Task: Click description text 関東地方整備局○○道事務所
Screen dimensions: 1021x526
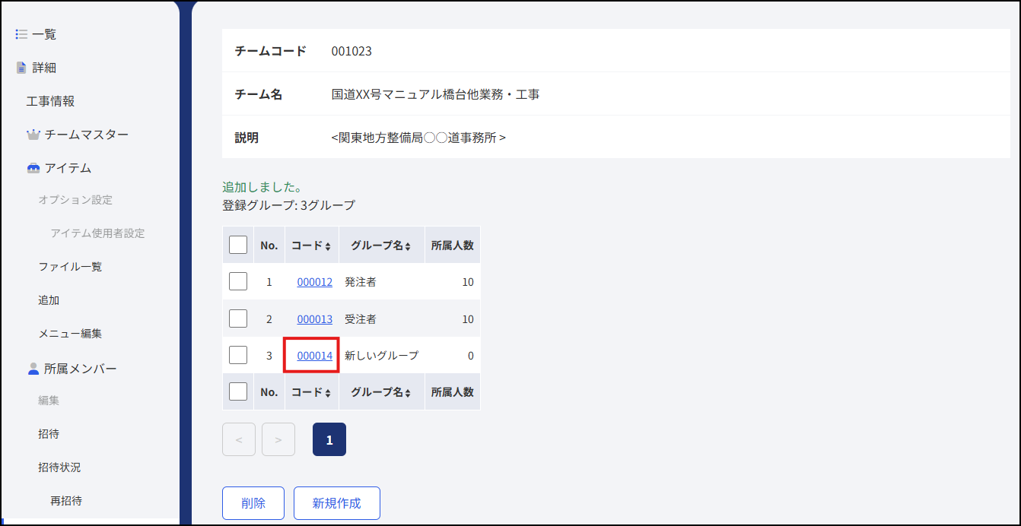Action: coord(418,138)
